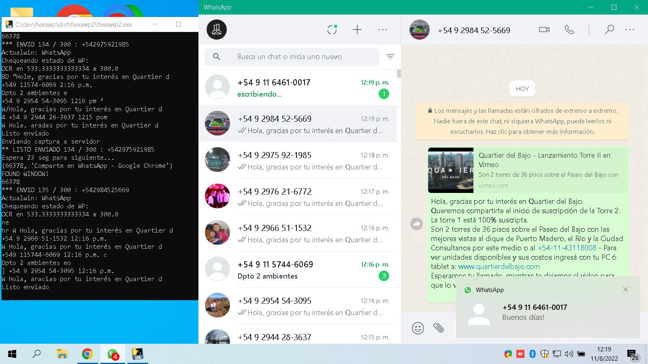This screenshot has width=648, height=364.
Task: Click the contact number in the conversation header
Action: tap(474, 30)
